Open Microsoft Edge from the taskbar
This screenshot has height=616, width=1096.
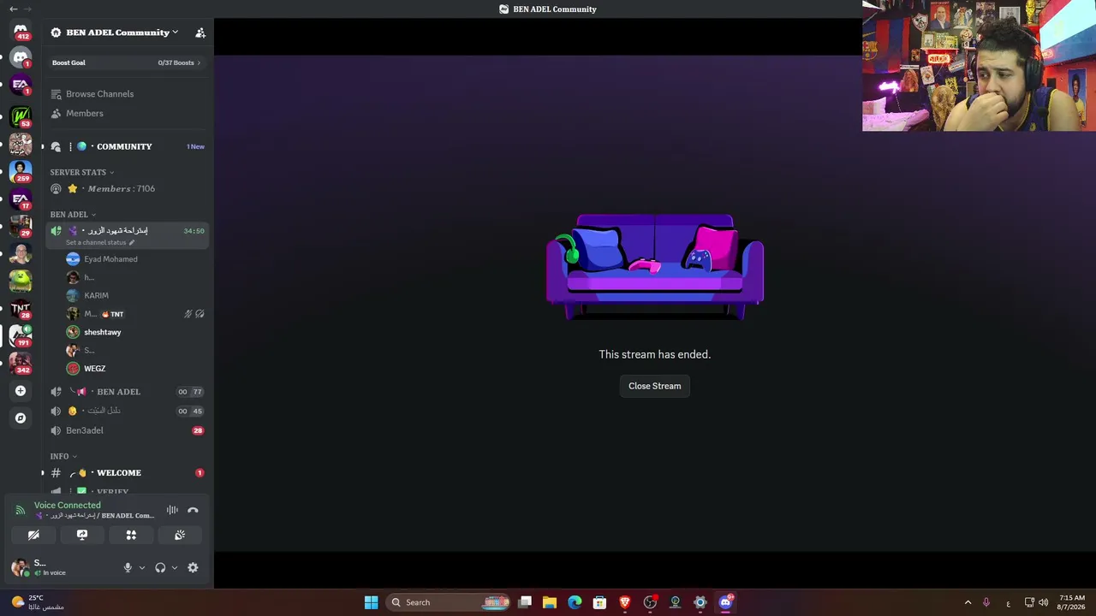575,602
